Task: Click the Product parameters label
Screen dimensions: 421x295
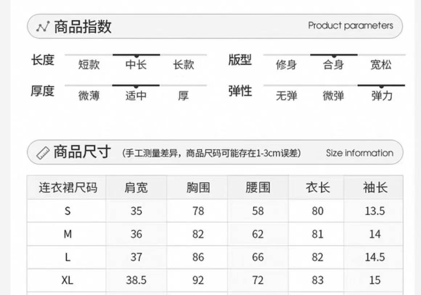Action: tap(350, 26)
